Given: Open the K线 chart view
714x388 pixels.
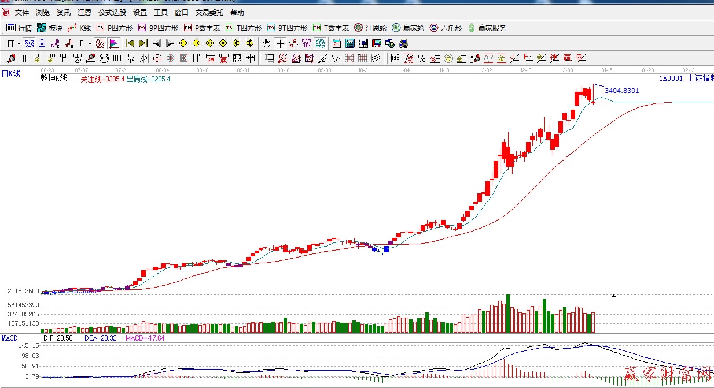Looking at the screenshot, I should (79, 28).
